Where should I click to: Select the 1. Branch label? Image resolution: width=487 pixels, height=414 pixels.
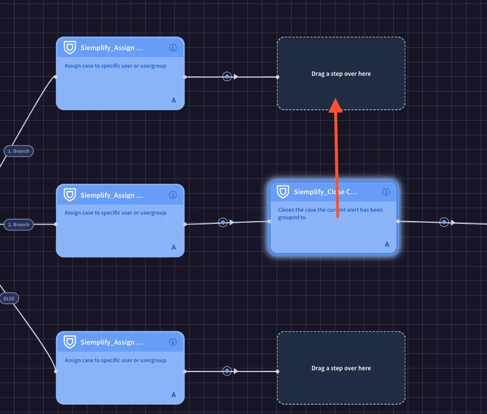(x=19, y=151)
